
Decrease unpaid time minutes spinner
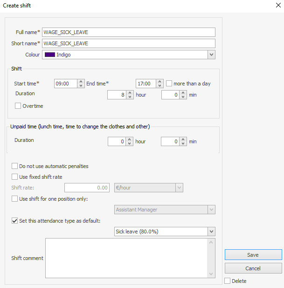pos(183,143)
